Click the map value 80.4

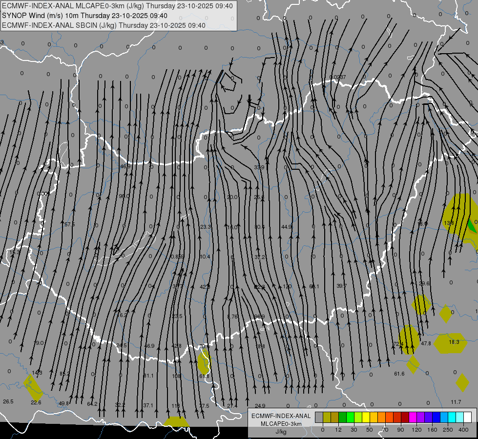coord(259,227)
